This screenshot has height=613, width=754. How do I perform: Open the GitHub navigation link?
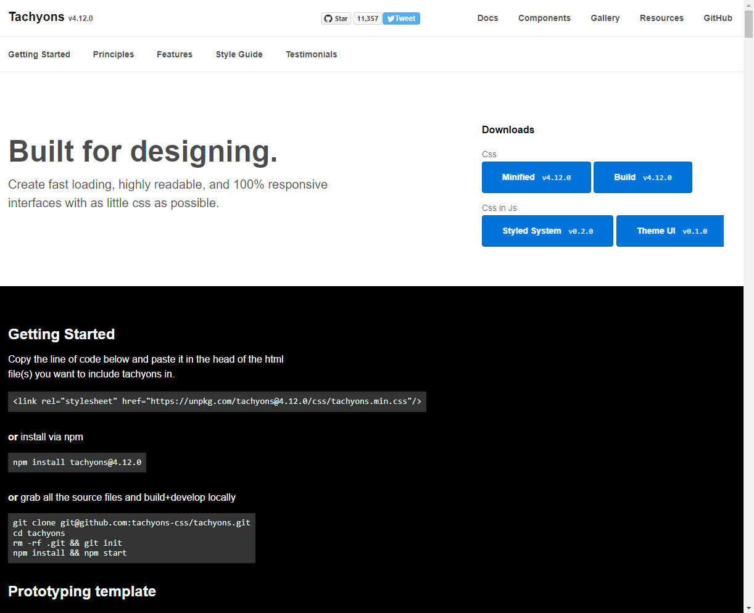pos(718,19)
